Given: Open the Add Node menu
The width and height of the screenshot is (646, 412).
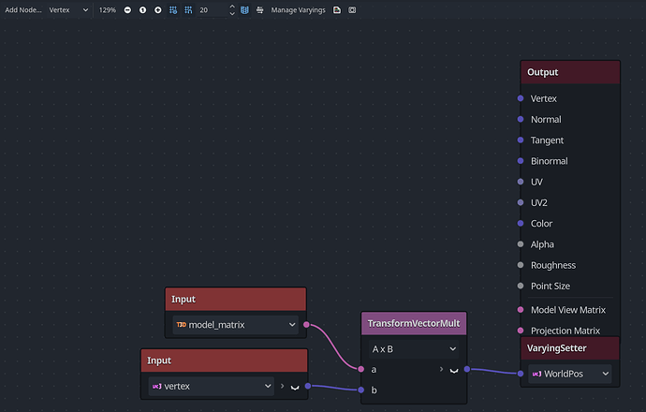Looking at the screenshot, I should (23, 10).
